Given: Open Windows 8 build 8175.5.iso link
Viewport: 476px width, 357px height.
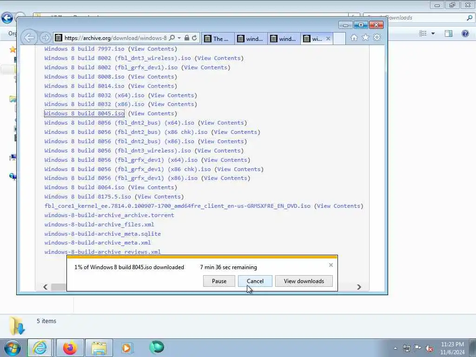Looking at the screenshot, I should (x=88, y=197).
